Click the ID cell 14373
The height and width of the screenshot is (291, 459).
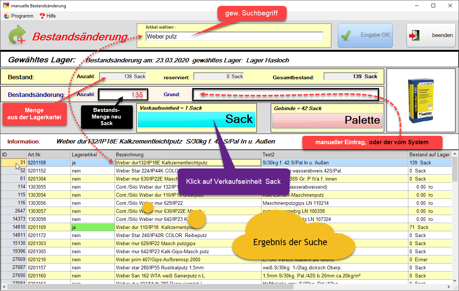14,219
